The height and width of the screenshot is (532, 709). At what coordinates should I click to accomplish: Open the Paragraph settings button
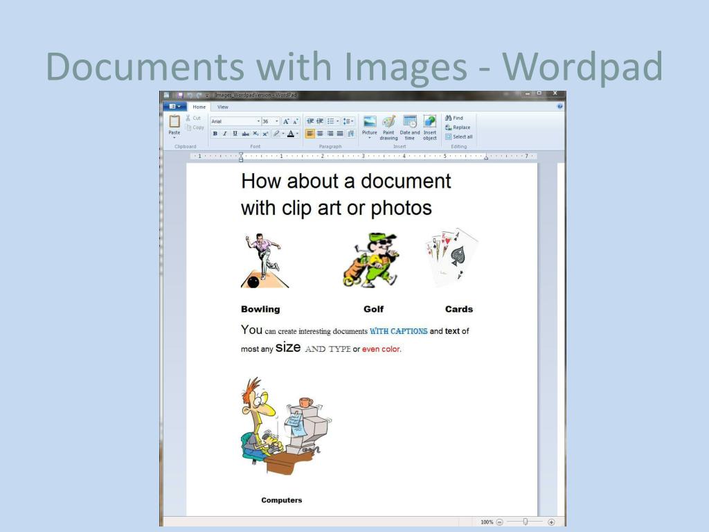350,134
